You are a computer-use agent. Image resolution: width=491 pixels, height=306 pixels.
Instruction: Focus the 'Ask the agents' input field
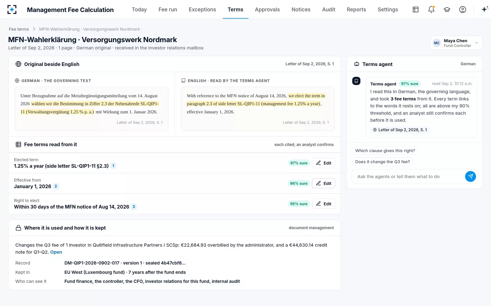408,176
